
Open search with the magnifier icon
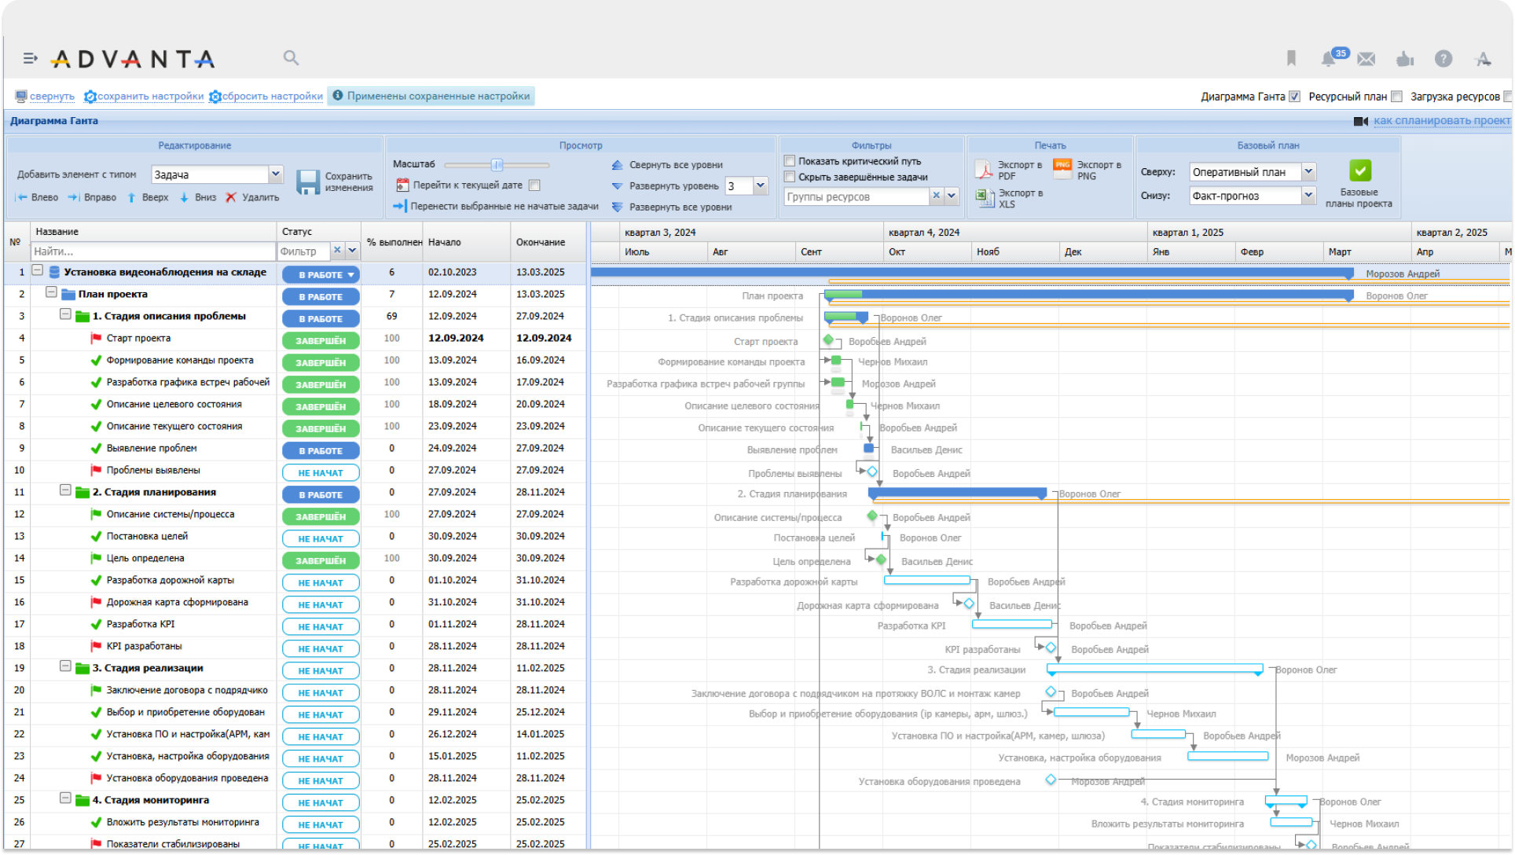point(291,57)
